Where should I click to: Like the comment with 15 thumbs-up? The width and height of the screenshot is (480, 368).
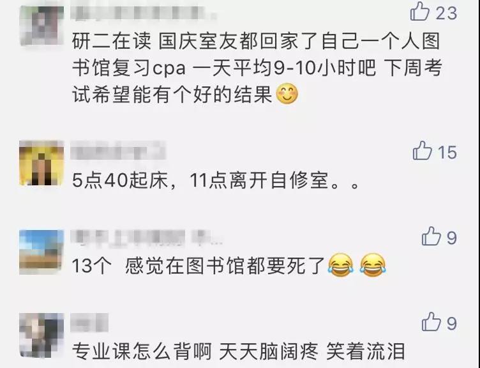(422, 150)
